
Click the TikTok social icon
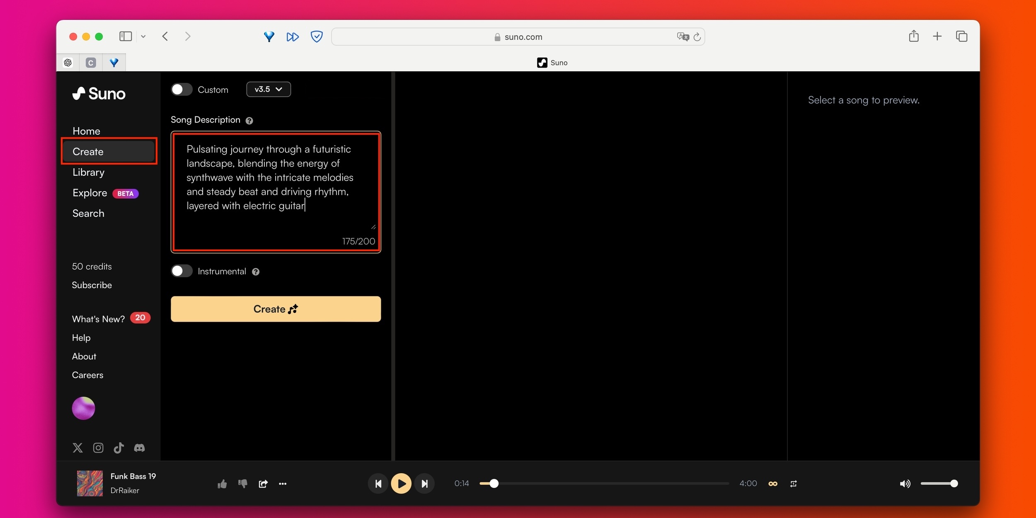pos(118,447)
